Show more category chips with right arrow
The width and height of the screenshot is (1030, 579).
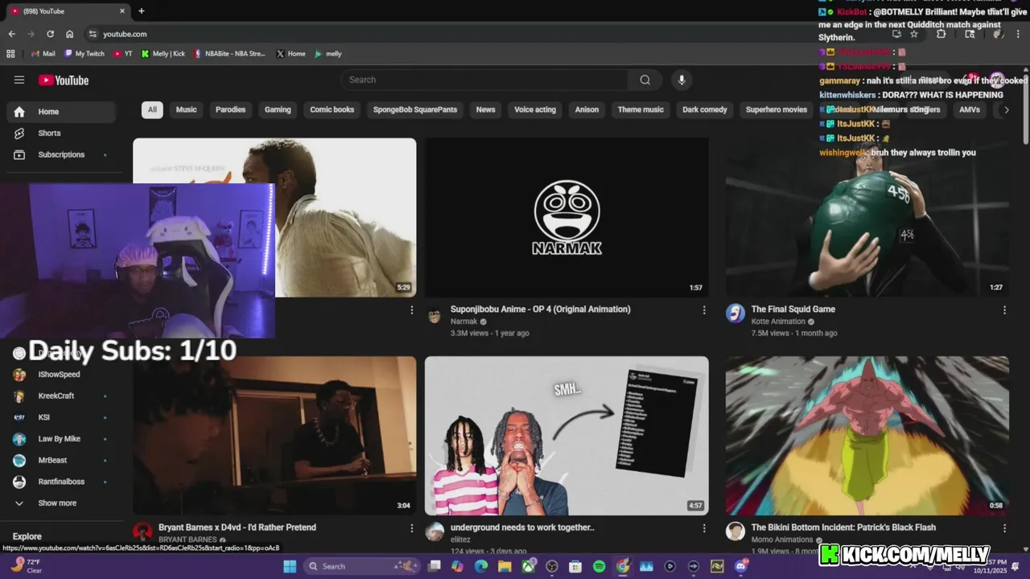[x=1006, y=110]
